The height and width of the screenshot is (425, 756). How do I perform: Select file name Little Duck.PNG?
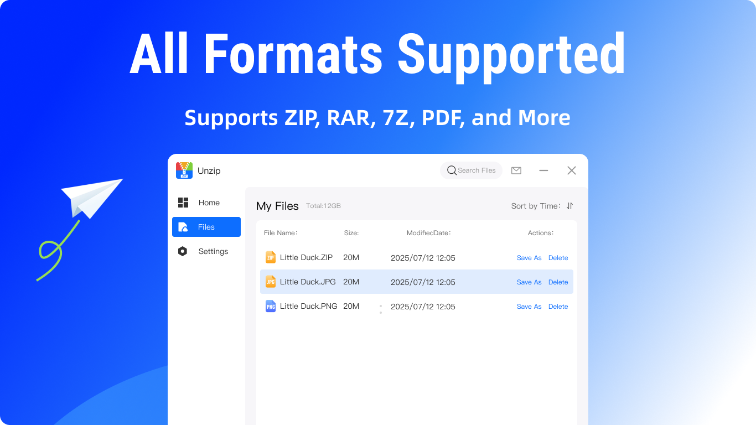[308, 306]
